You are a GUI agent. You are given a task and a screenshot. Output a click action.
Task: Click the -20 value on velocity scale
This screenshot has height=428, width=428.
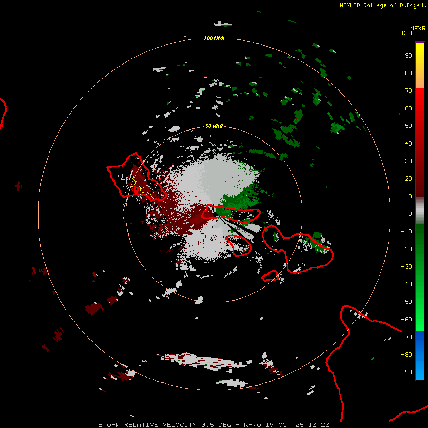click(407, 249)
